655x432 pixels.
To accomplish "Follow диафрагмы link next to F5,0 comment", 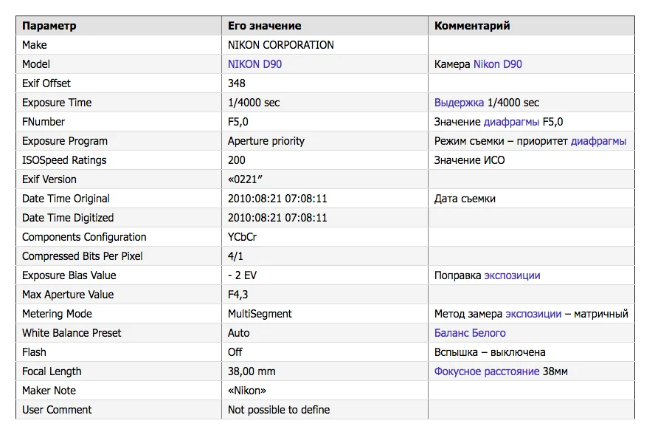I will coord(511,122).
